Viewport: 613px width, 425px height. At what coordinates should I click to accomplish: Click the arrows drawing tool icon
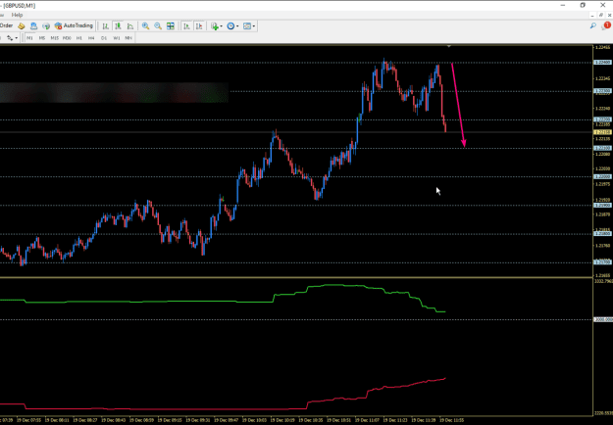10,38
